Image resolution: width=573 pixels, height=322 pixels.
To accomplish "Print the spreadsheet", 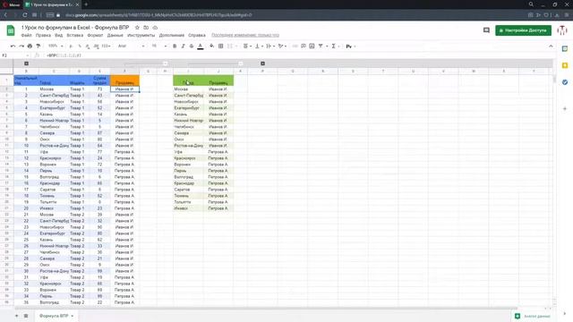I will 30,46.
